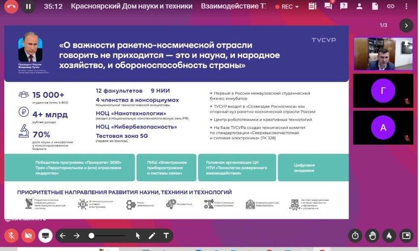
Task: Click the ПИШ «Электронное приборостроение» box
Action: point(167,168)
